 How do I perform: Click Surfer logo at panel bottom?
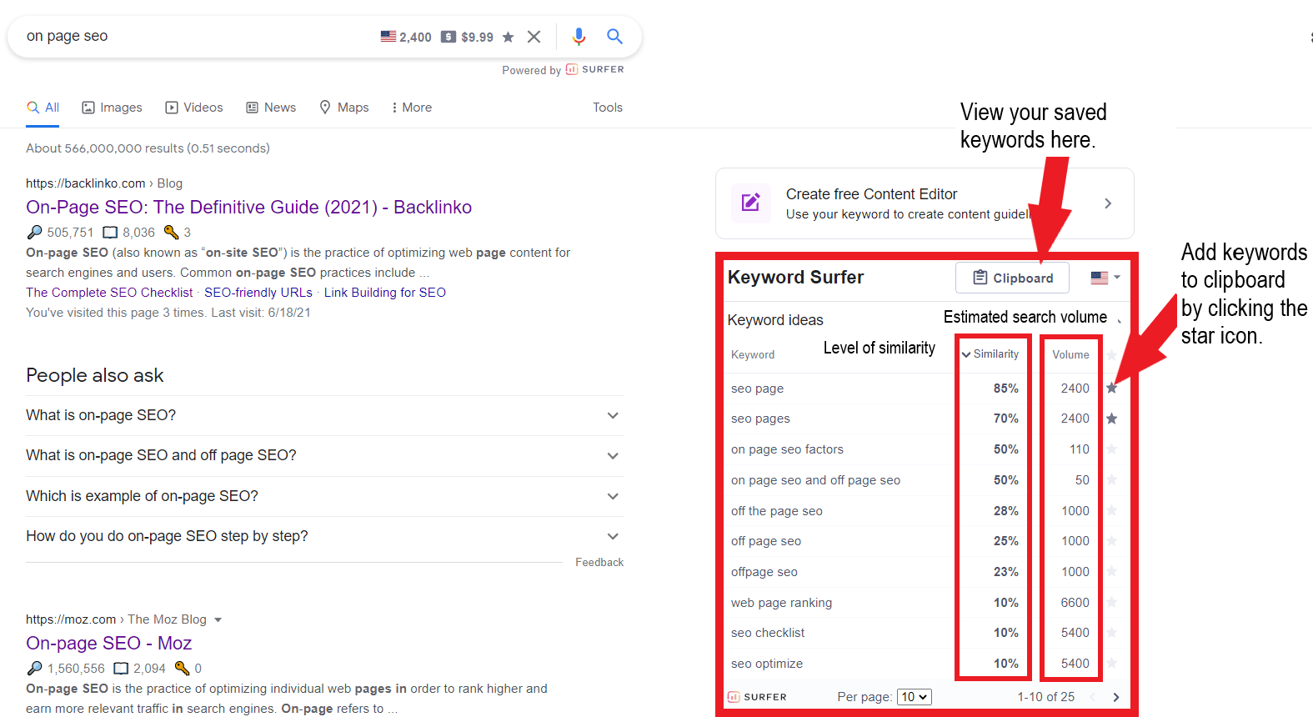click(x=757, y=697)
